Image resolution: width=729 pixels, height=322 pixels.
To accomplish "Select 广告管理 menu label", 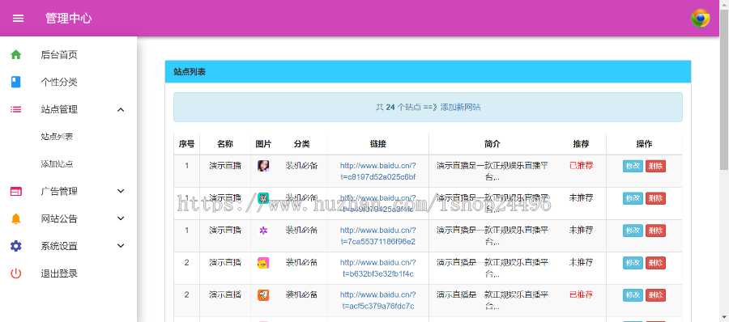I will pyautogui.click(x=59, y=192).
